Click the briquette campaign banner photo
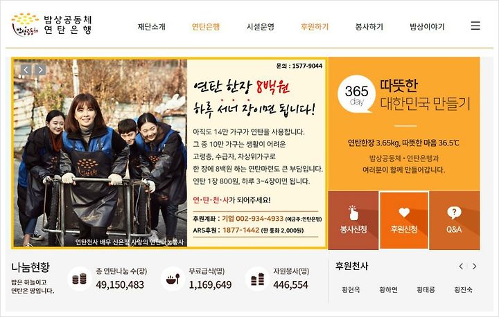This screenshot has height=317, width=499. (100, 153)
